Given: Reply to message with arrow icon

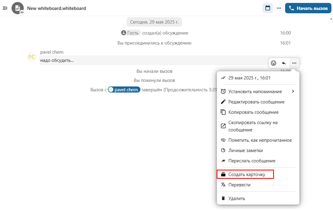Looking at the screenshot, I should (x=284, y=63).
